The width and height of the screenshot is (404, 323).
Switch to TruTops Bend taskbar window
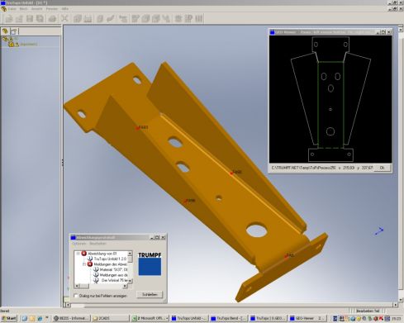pyautogui.click(x=228, y=318)
